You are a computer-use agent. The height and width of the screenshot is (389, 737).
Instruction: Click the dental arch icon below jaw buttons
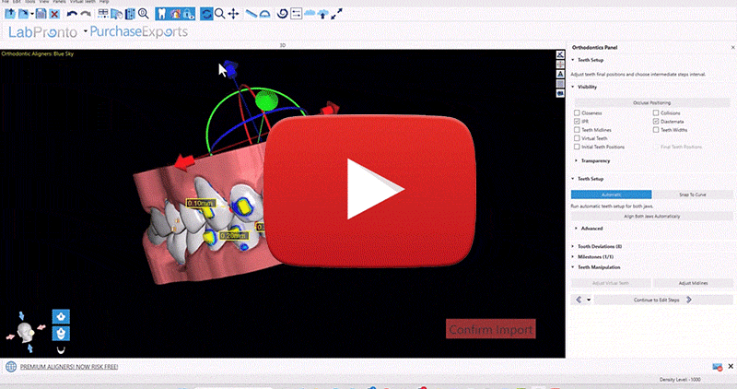pos(61,350)
